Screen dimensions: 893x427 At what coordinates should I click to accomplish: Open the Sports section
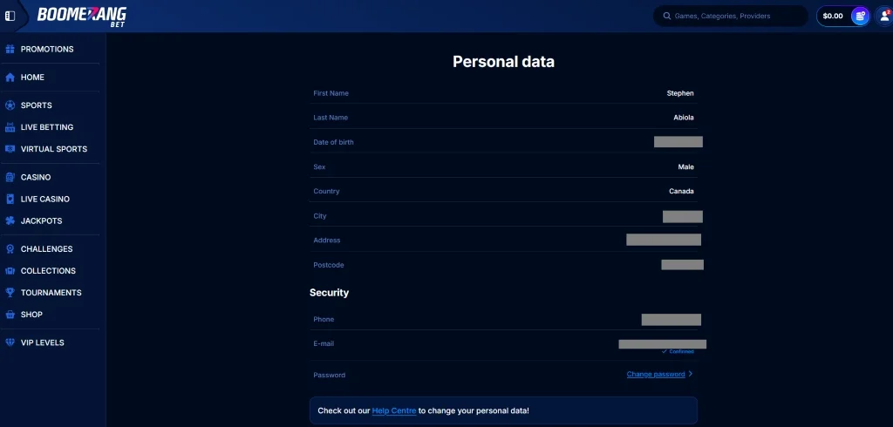pos(37,105)
